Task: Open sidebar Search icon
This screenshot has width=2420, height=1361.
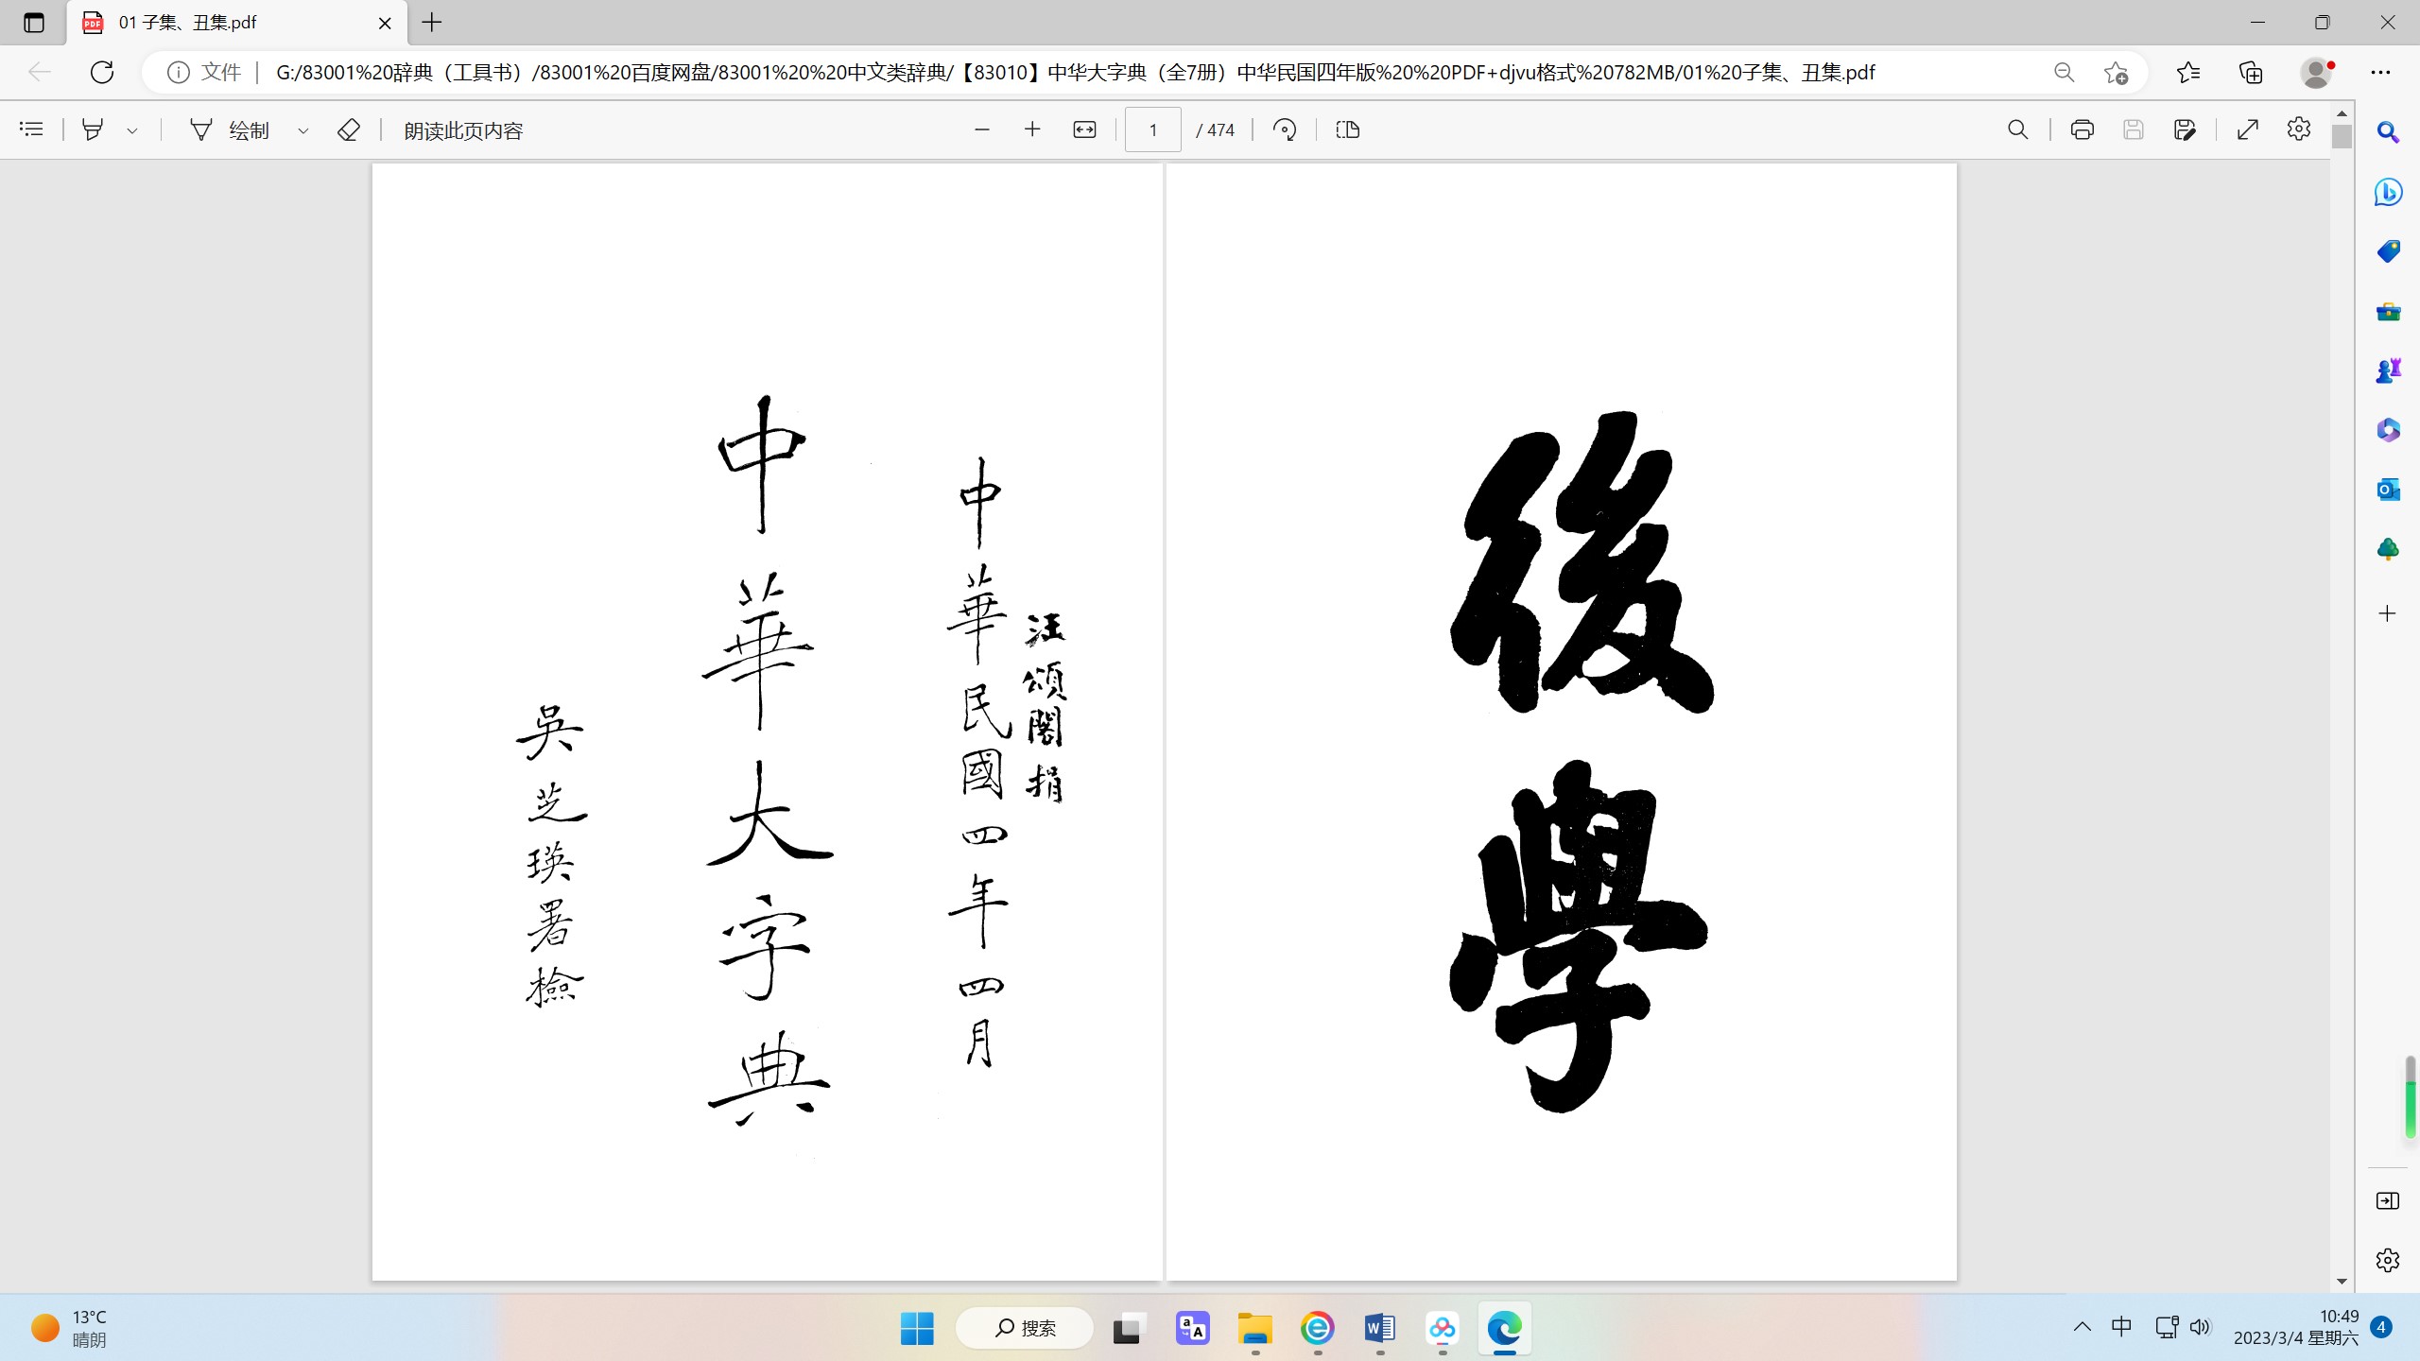Action: coord(2388,132)
